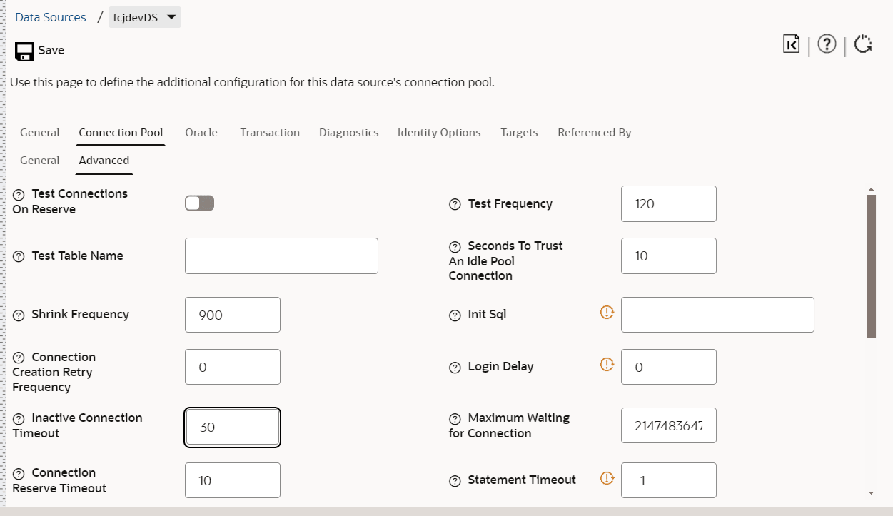Click the vertical scrollbar thumb
The width and height of the screenshot is (893, 516).
(871, 265)
